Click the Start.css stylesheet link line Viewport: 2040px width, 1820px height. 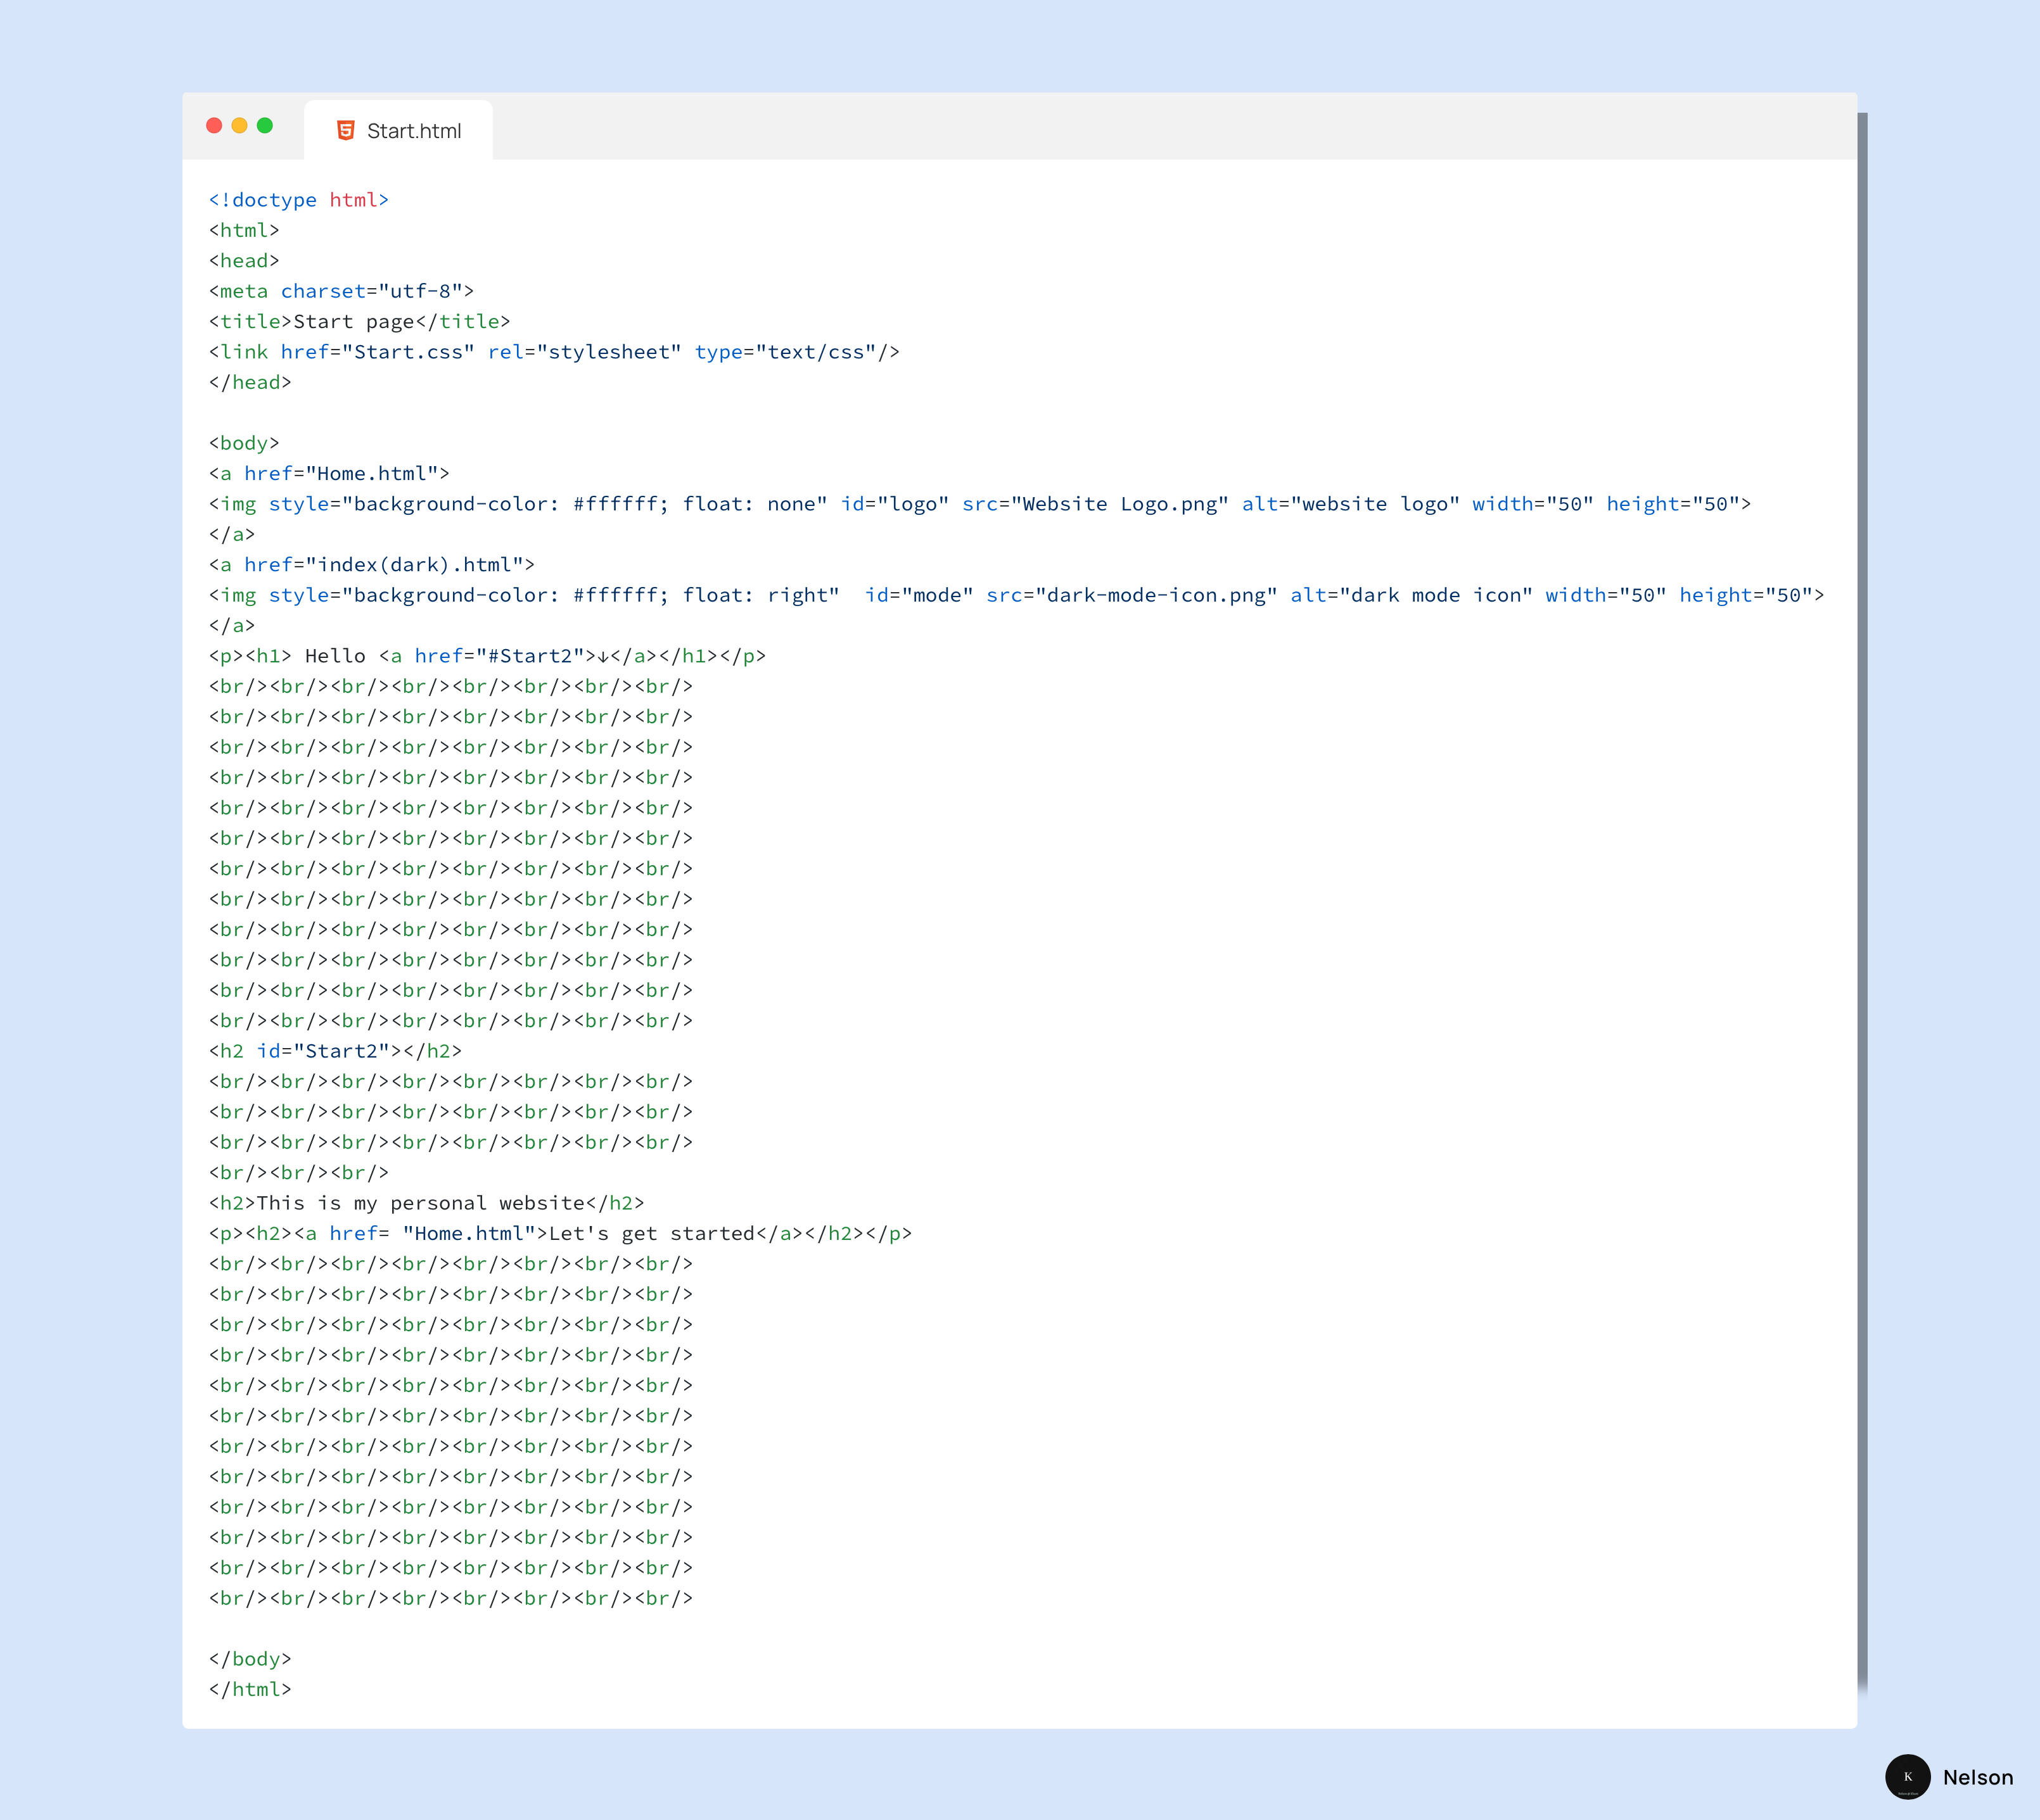pos(554,352)
